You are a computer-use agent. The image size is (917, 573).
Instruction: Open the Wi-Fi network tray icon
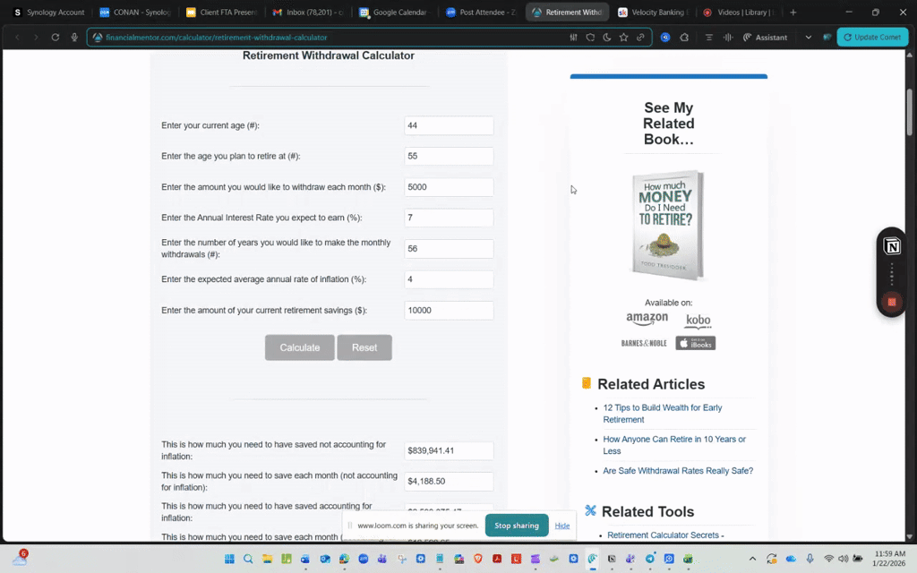point(828,559)
